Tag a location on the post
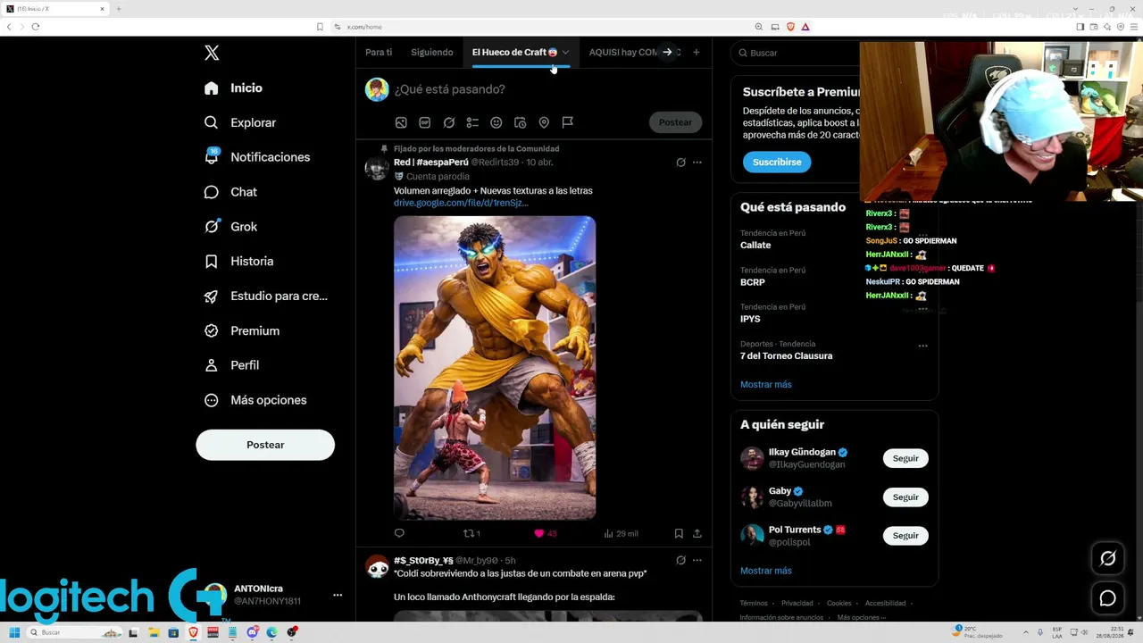 544,122
